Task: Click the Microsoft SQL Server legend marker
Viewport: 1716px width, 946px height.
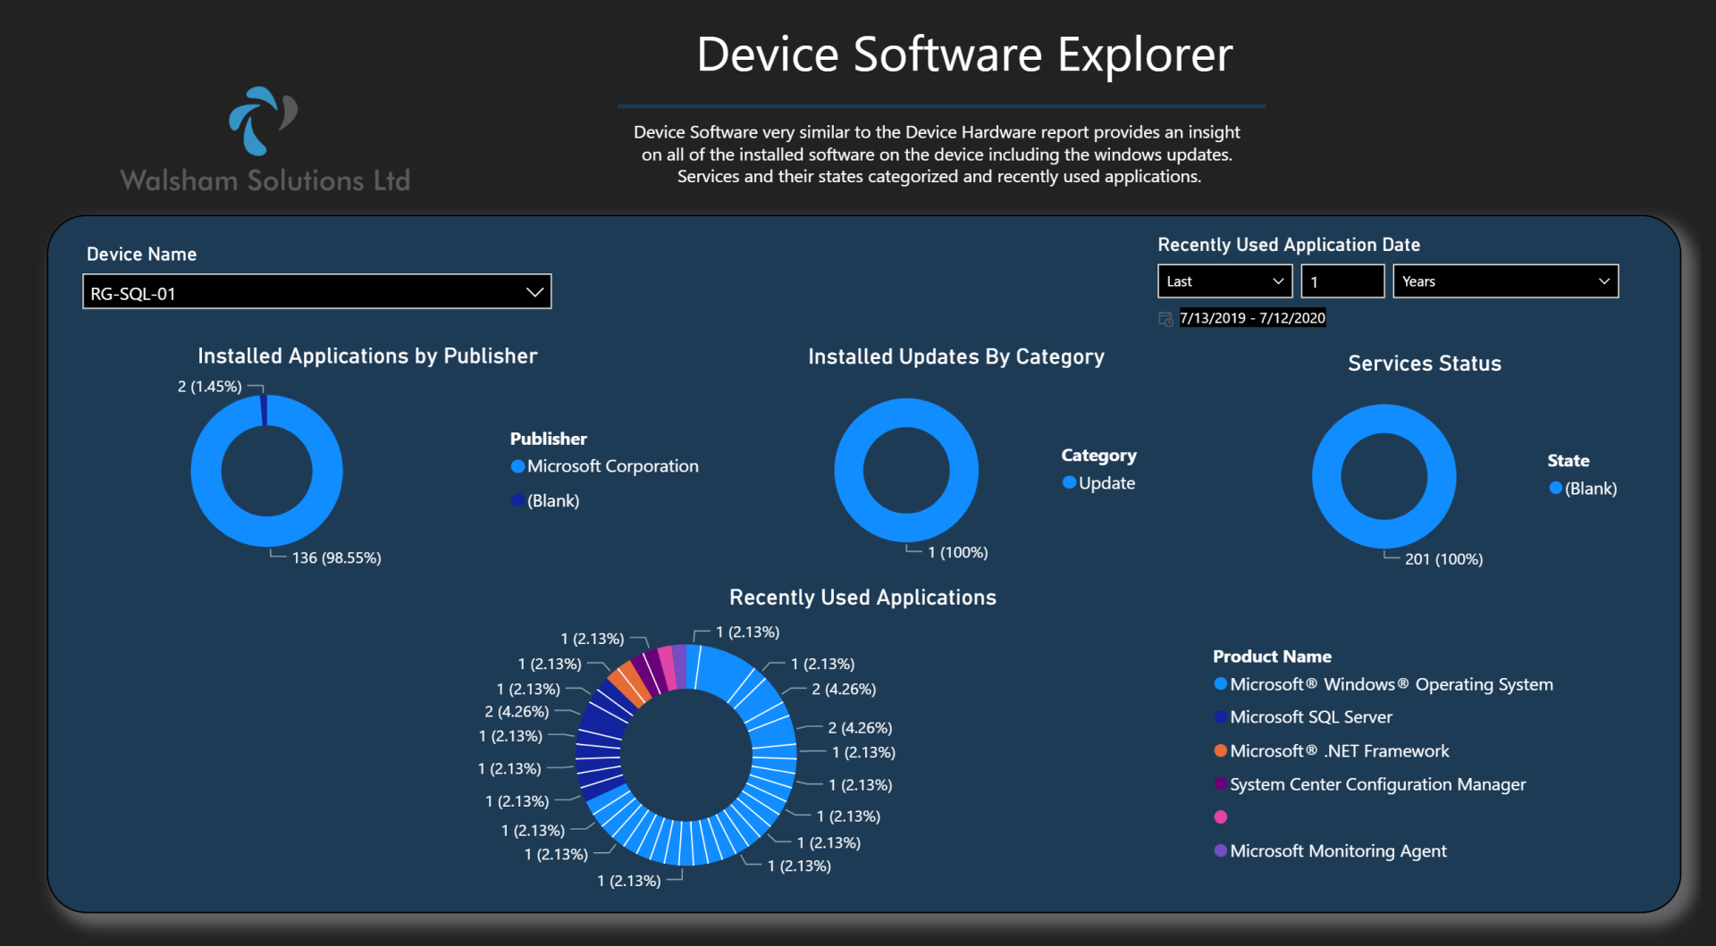Action: coord(1220,716)
